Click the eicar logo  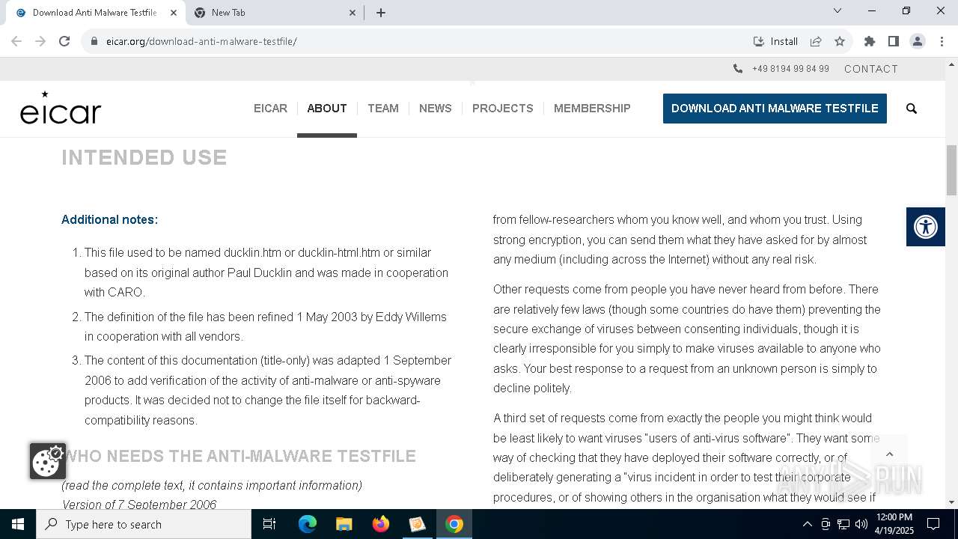click(x=61, y=107)
